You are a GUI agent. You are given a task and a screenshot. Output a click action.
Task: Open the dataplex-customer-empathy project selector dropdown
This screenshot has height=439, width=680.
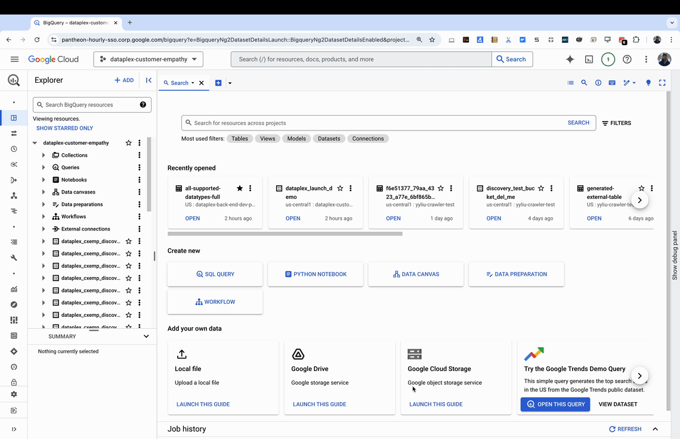(x=149, y=59)
